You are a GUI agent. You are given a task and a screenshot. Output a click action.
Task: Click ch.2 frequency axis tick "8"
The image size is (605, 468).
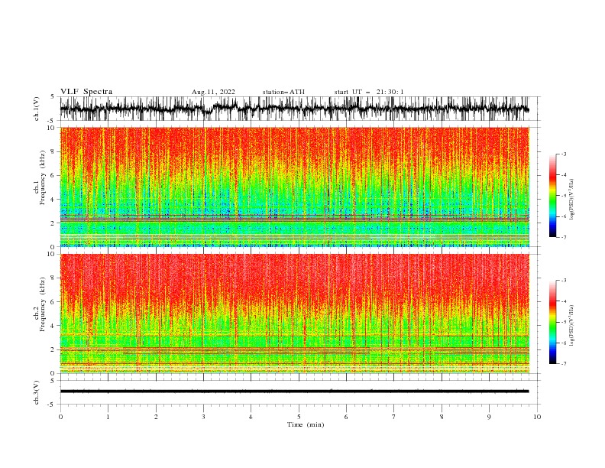point(53,278)
